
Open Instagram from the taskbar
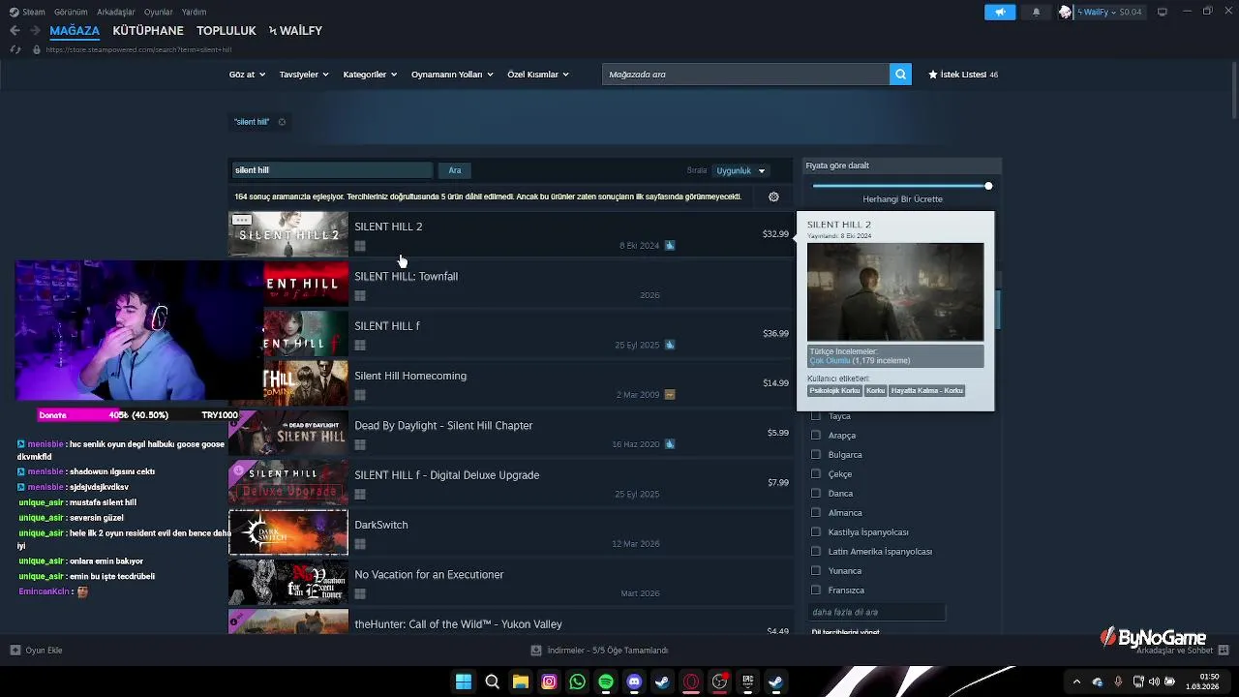[x=549, y=682]
